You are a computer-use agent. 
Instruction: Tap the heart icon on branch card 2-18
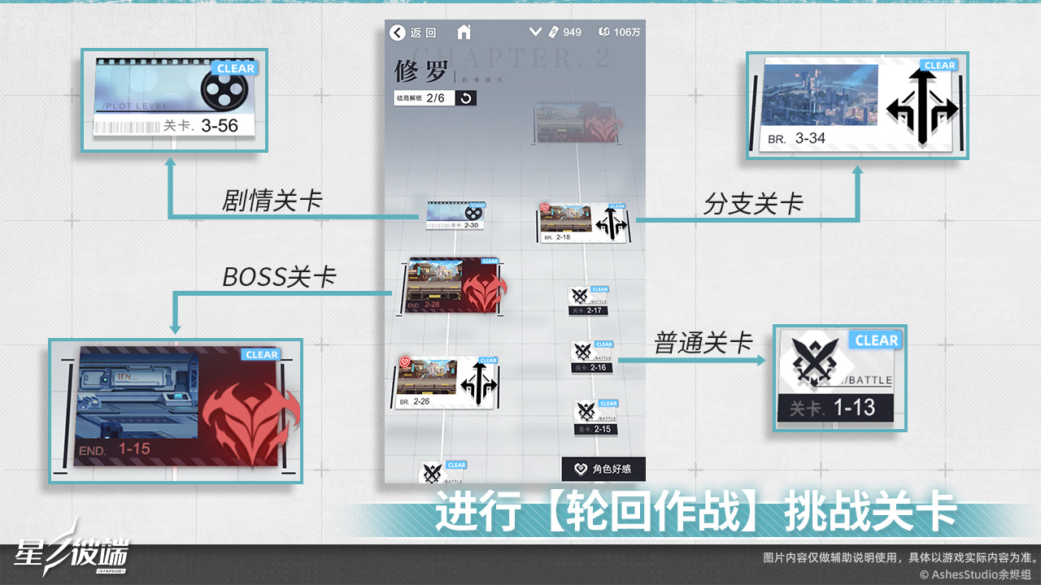click(545, 208)
